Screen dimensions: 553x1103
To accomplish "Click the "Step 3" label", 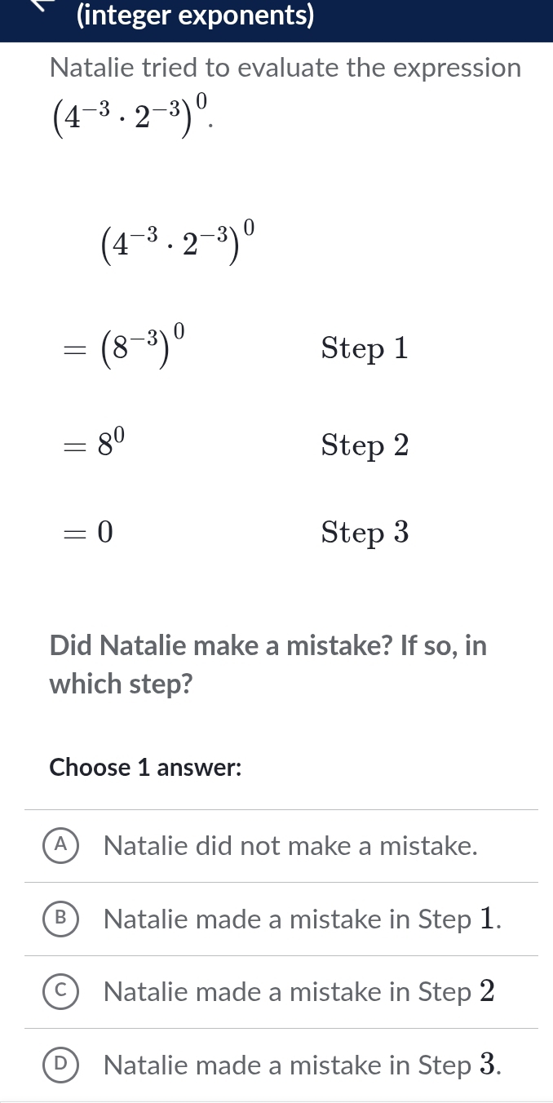I will pyautogui.click(x=365, y=533).
